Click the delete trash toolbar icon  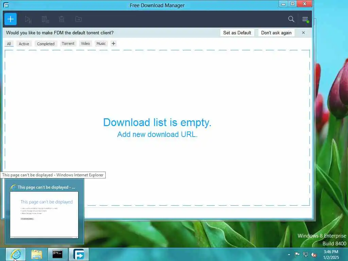pyautogui.click(x=62, y=19)
